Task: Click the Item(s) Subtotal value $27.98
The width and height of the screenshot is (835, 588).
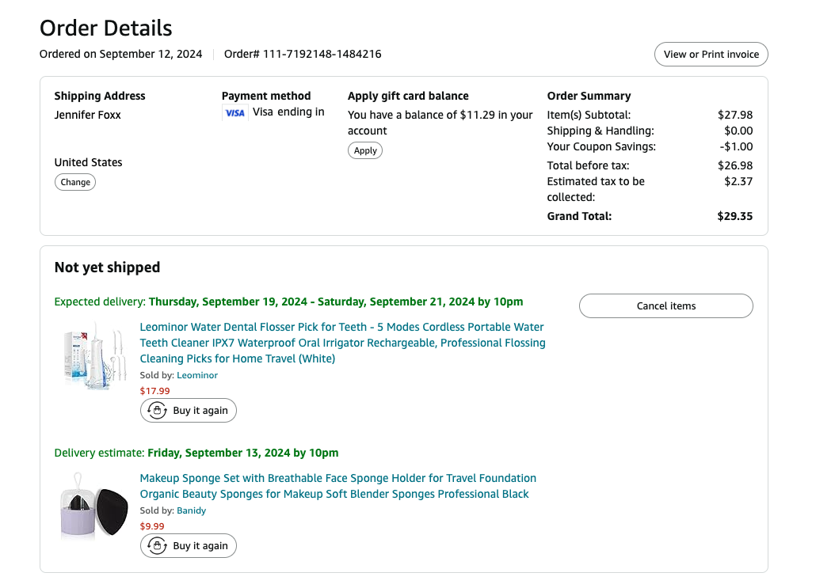Action: 735,115
